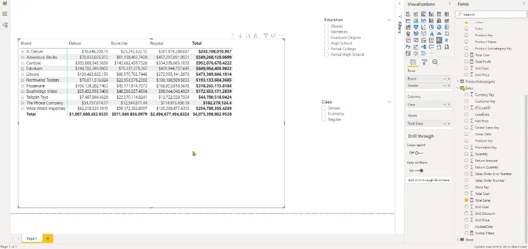Expand all down one level icon
Image resolution: width=528 pixels, height=249 pixels.
click(256, 36)
